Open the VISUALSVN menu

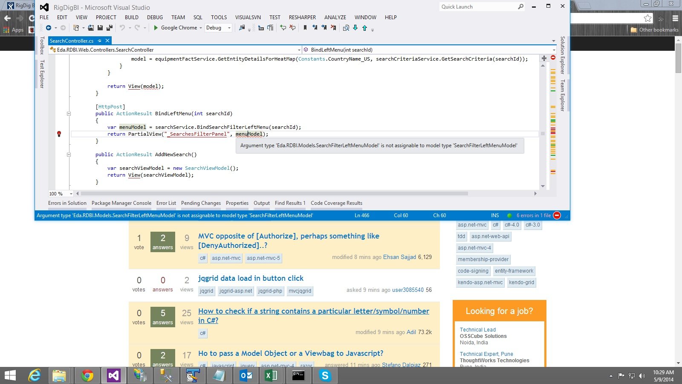point(248,17)
